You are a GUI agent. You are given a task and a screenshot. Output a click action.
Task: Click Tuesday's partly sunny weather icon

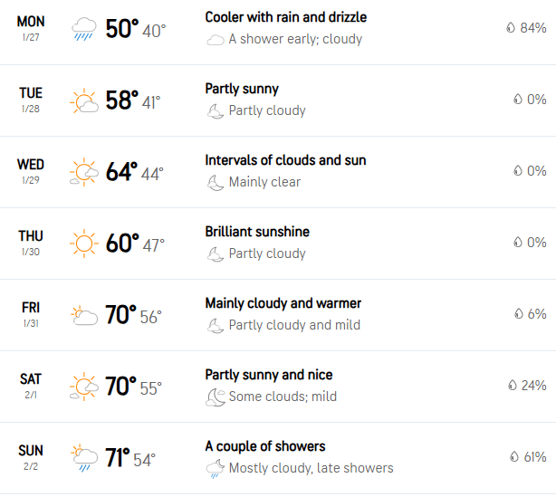coord(83,100)
